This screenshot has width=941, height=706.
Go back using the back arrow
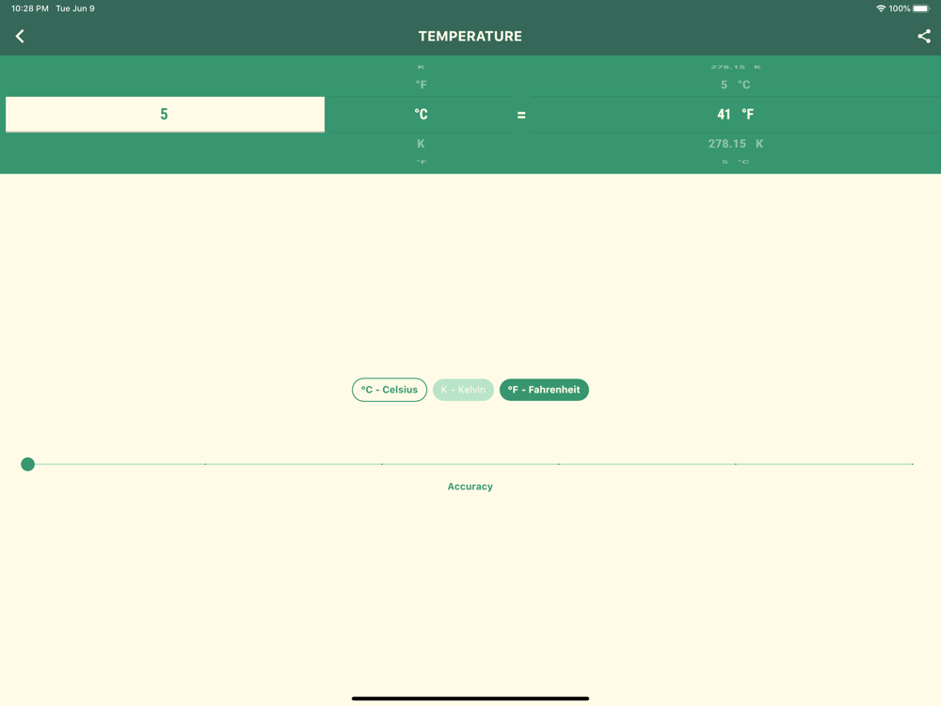tap(20, 36)
